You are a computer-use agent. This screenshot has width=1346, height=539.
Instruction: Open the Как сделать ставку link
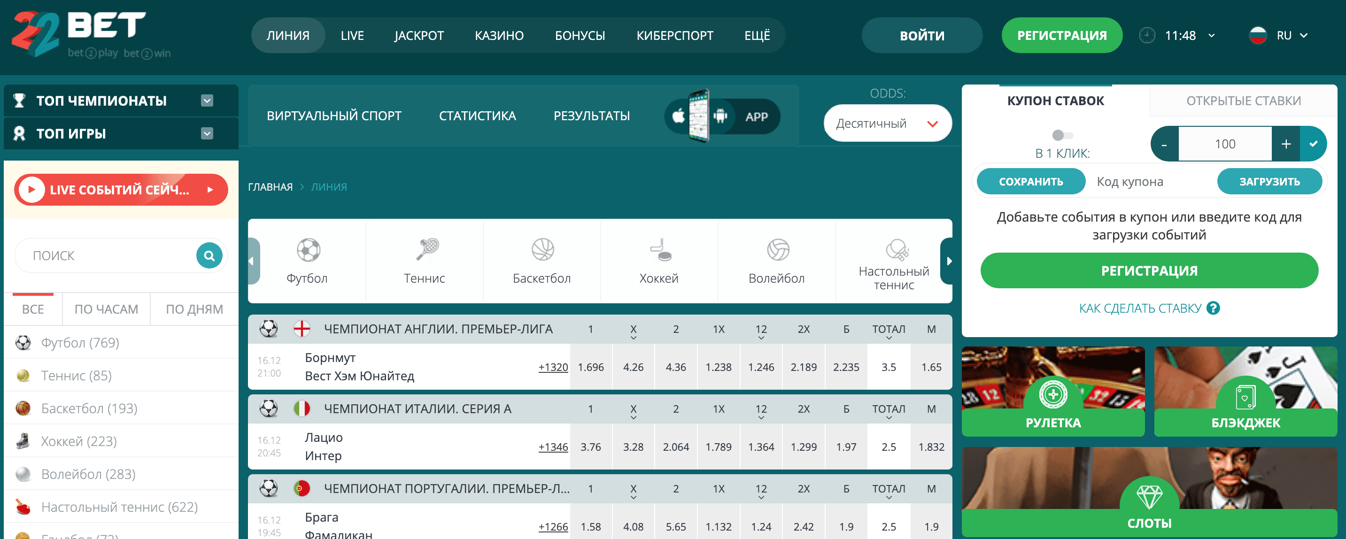(1140, 308)
